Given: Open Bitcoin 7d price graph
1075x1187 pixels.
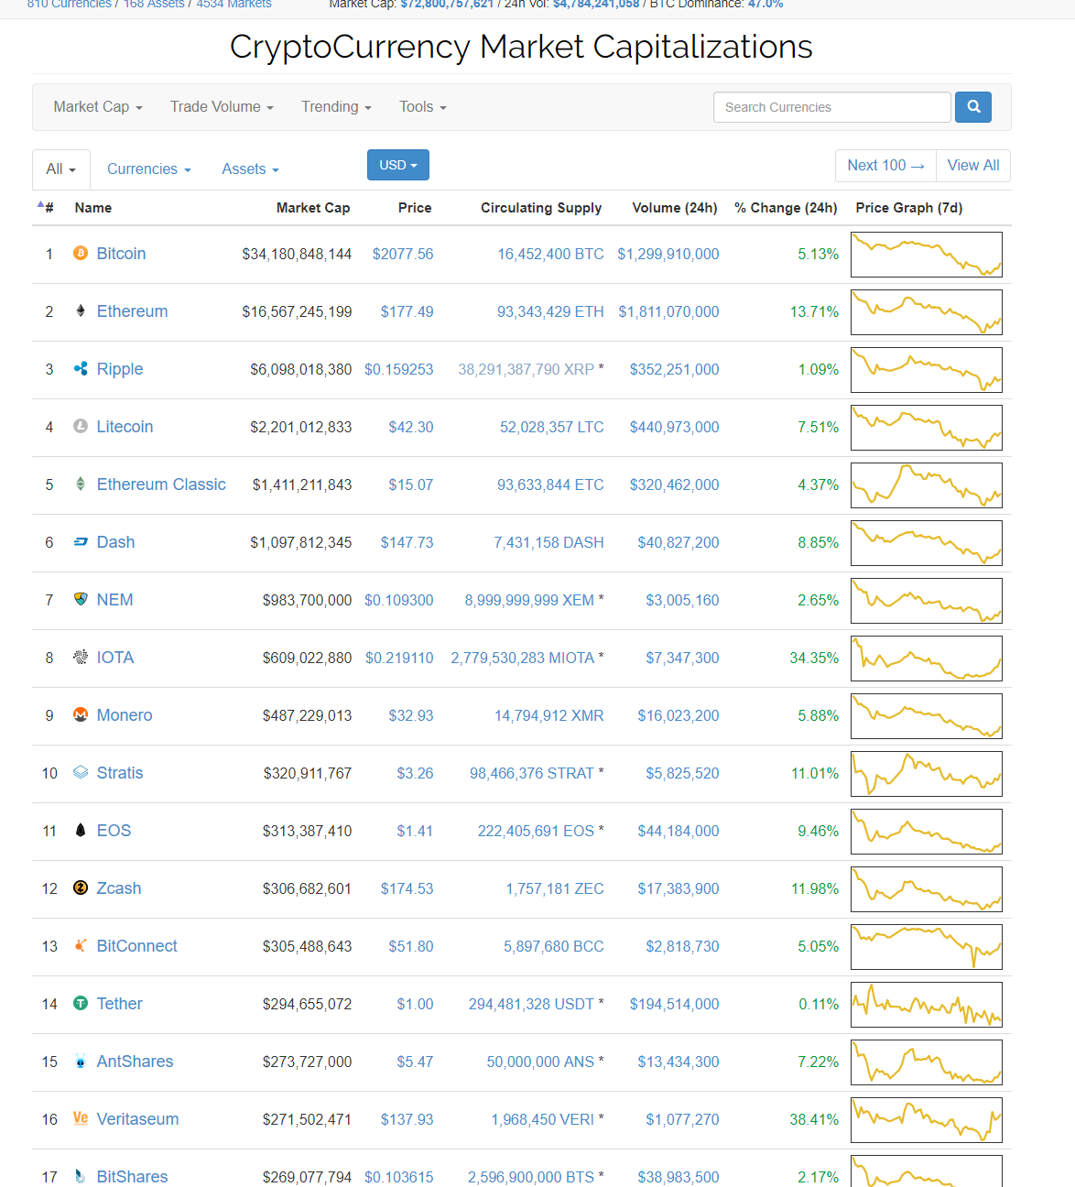Looking at the screenshot, I should click(x=927, y=255).
